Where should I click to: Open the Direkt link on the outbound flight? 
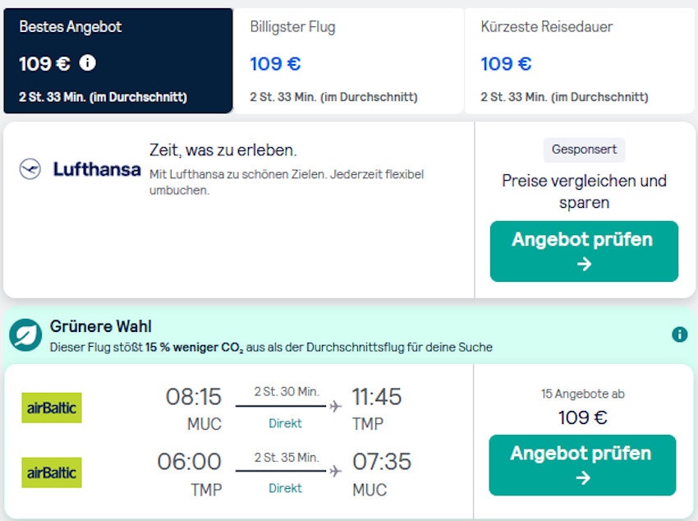(285, 422)
